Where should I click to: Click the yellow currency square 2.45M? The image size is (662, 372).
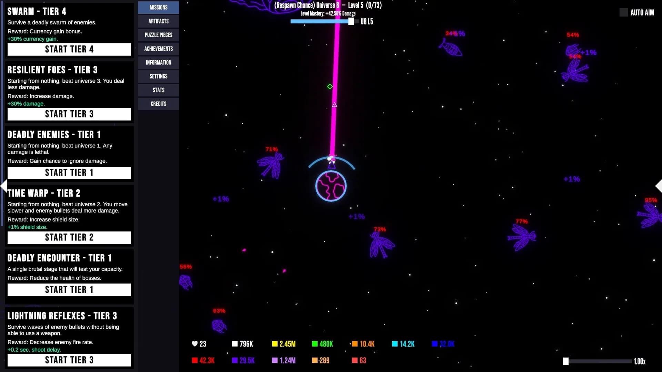click(275, 344)
